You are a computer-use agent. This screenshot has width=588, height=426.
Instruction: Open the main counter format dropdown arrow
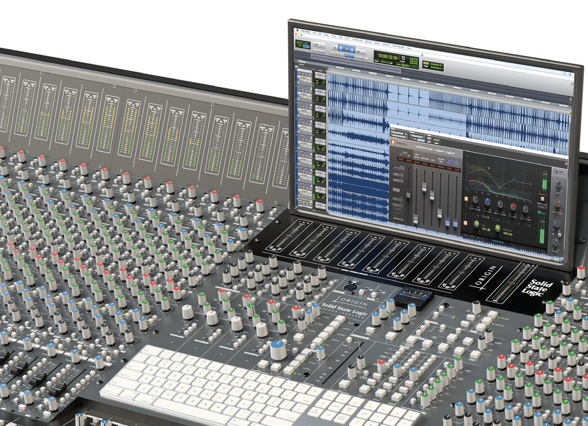[x=398, y=58]
